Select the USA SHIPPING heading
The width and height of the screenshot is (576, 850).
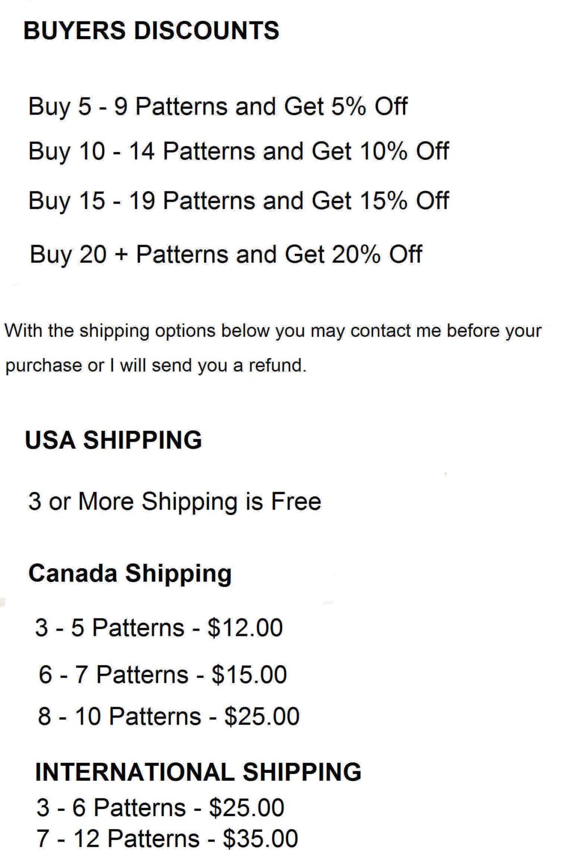click(113, 440)
